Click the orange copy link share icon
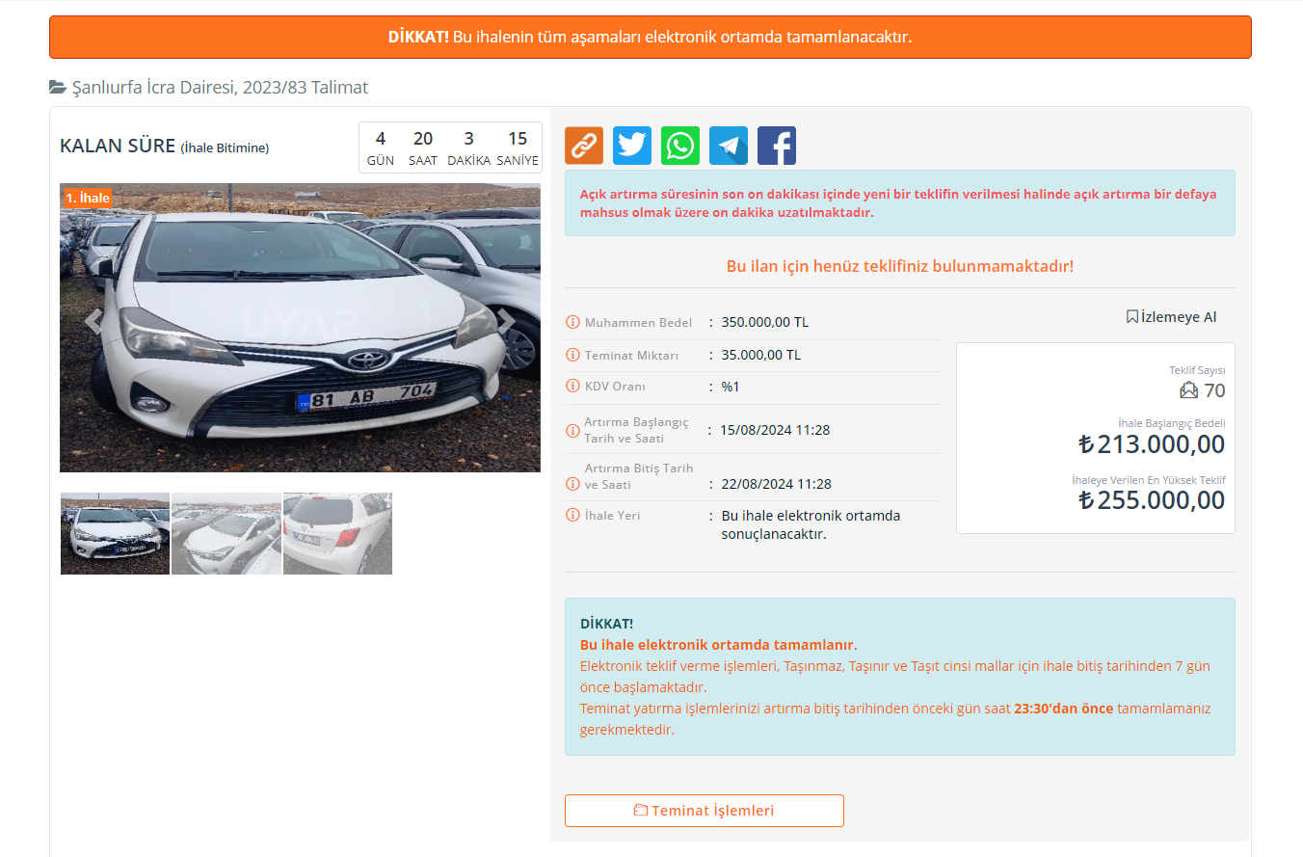The image size is (1303, 857). 583,146
